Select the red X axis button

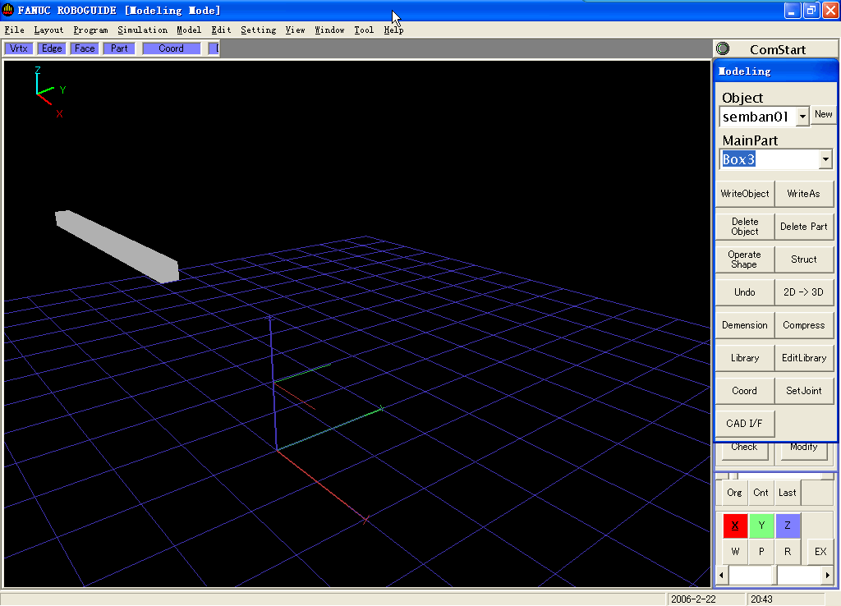point(735,526)
